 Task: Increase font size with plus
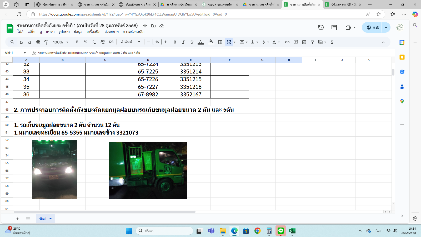[x=166, y=42]
